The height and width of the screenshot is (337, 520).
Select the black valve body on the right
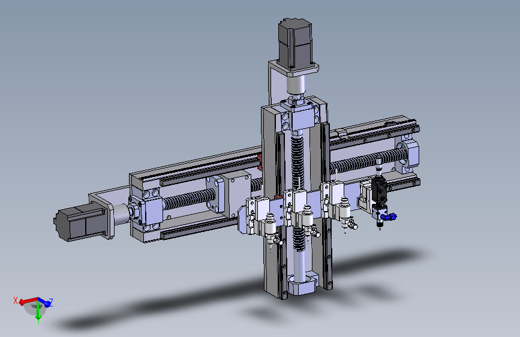tap(378, 189)
